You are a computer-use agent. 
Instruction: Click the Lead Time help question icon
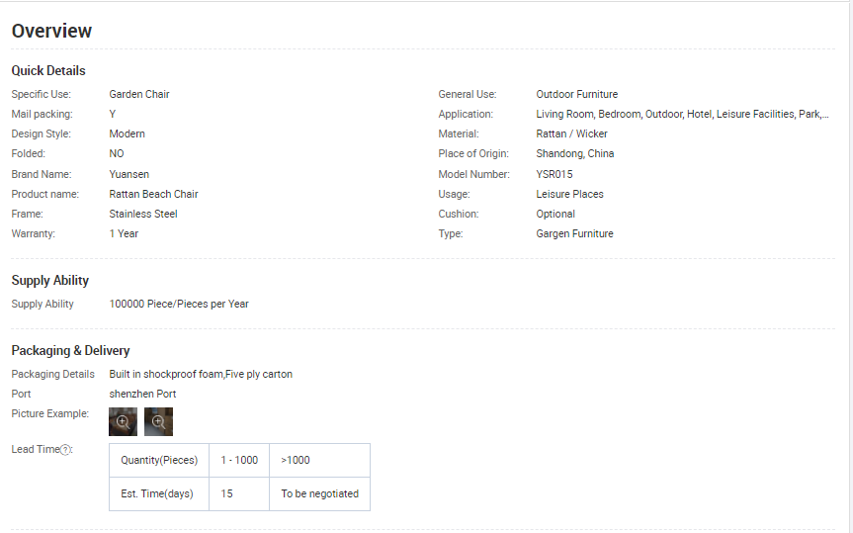coord(65,450)
